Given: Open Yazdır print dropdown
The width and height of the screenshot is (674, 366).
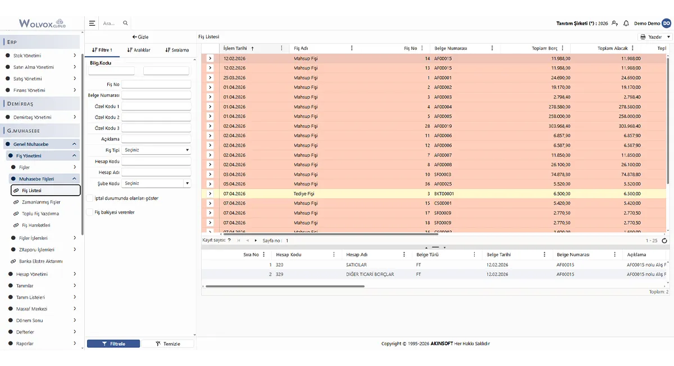Looking at the screenshot, I should (x=655, y=36).
